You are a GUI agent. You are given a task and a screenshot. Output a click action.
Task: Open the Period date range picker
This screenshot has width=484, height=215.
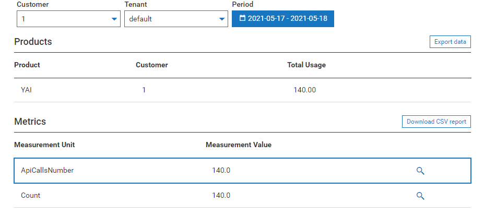(x=283, y=19)
